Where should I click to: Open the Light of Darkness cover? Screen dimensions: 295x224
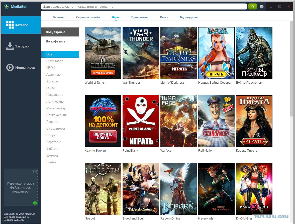(x=178, y=53)
